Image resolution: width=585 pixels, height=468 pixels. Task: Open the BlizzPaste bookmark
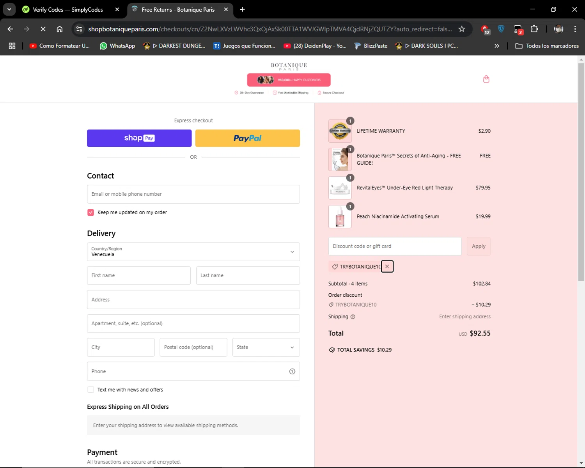[x=371, y=46]
